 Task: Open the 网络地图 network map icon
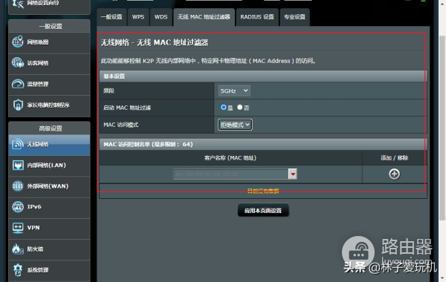[x=18, y=42]
